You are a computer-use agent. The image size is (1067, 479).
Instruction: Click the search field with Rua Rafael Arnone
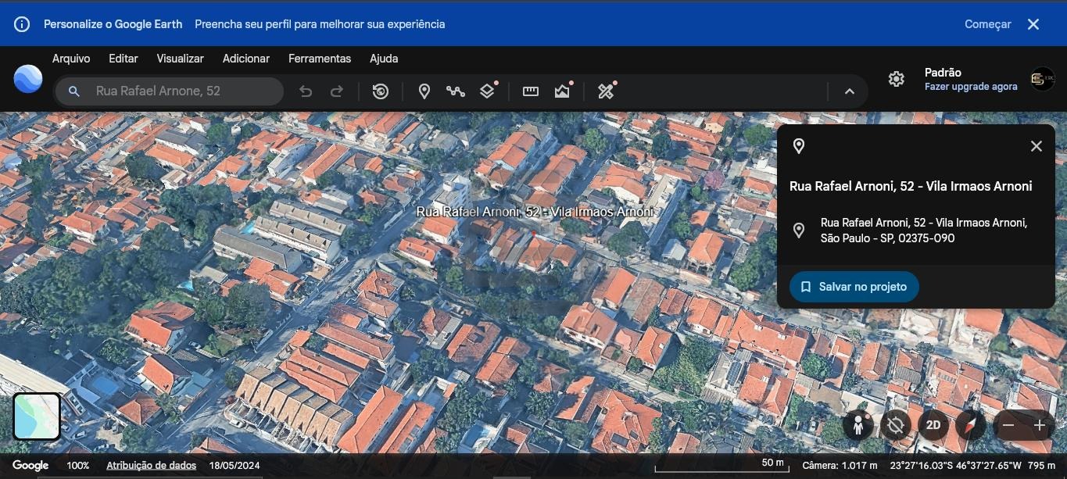coord(180,91)
